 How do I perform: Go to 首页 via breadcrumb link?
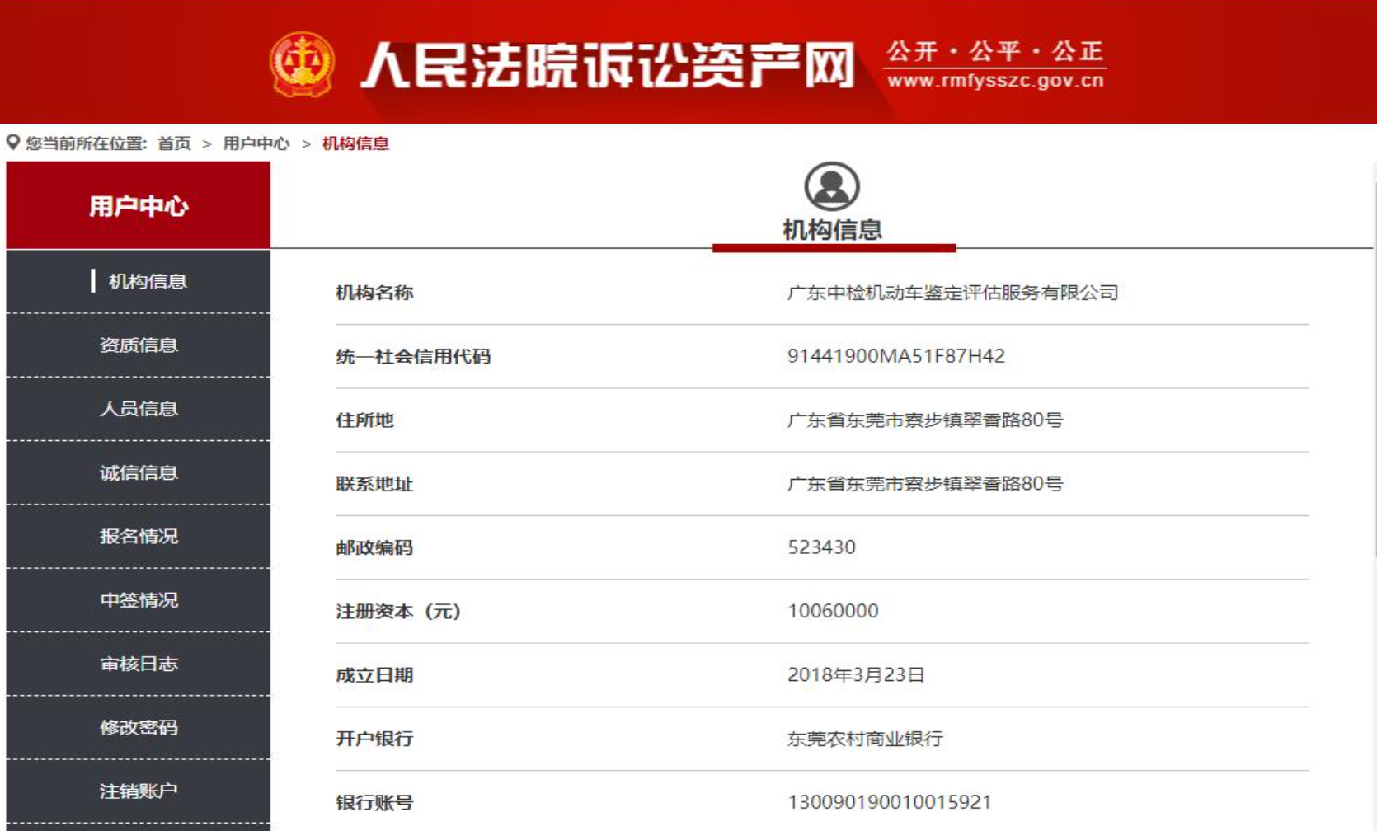(174, 143)
